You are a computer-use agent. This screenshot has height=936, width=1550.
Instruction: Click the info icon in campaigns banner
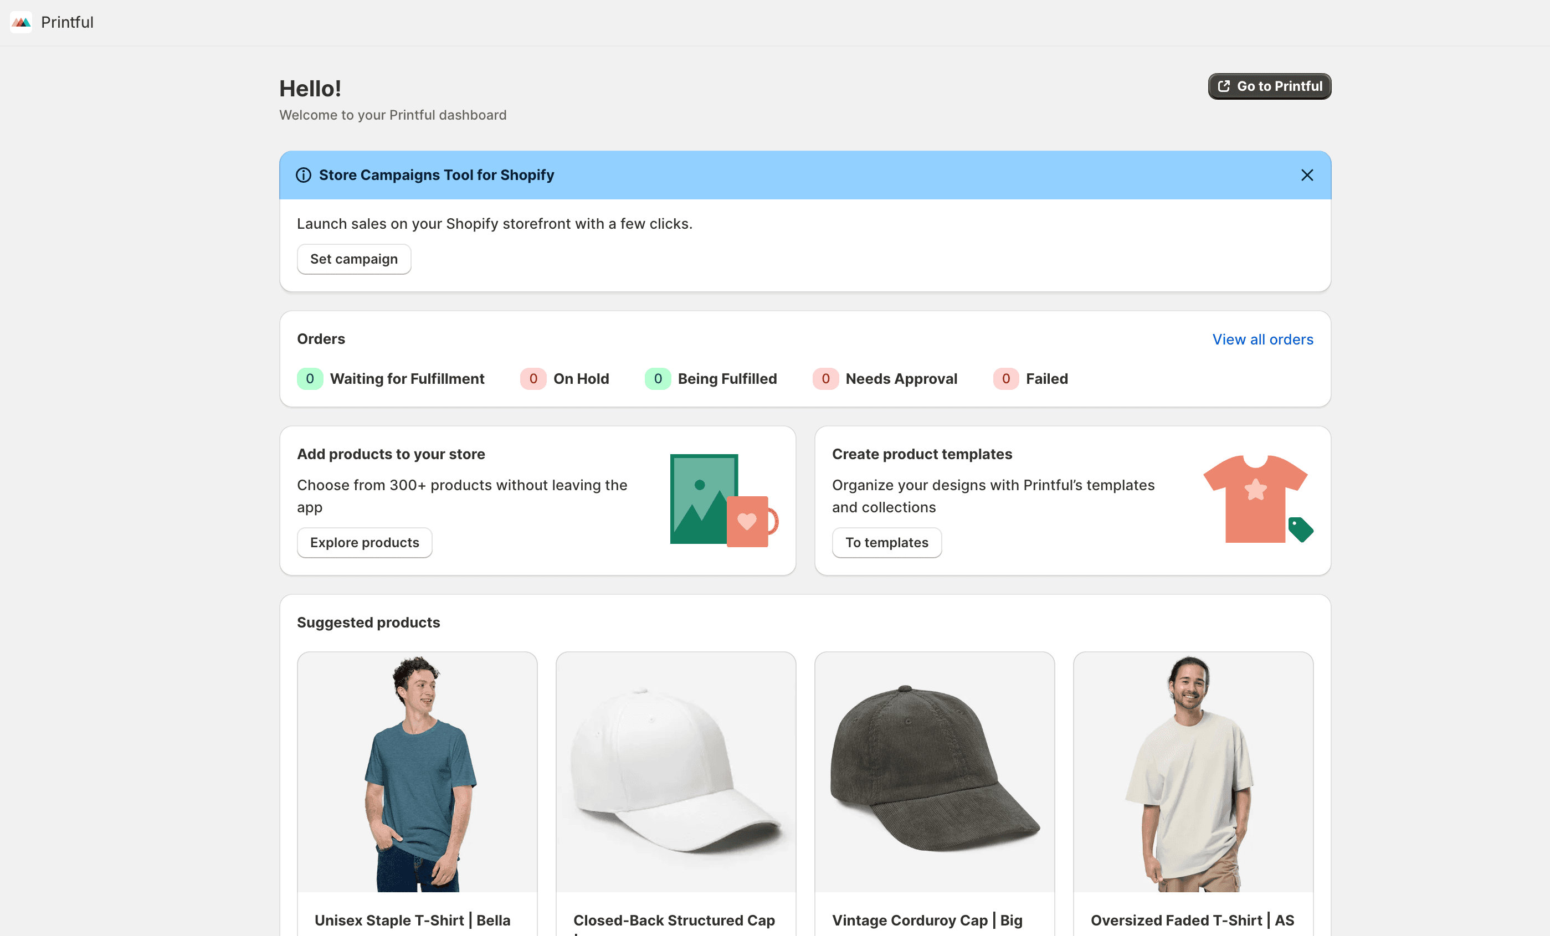pyautogui.click(x=303, y=175)
